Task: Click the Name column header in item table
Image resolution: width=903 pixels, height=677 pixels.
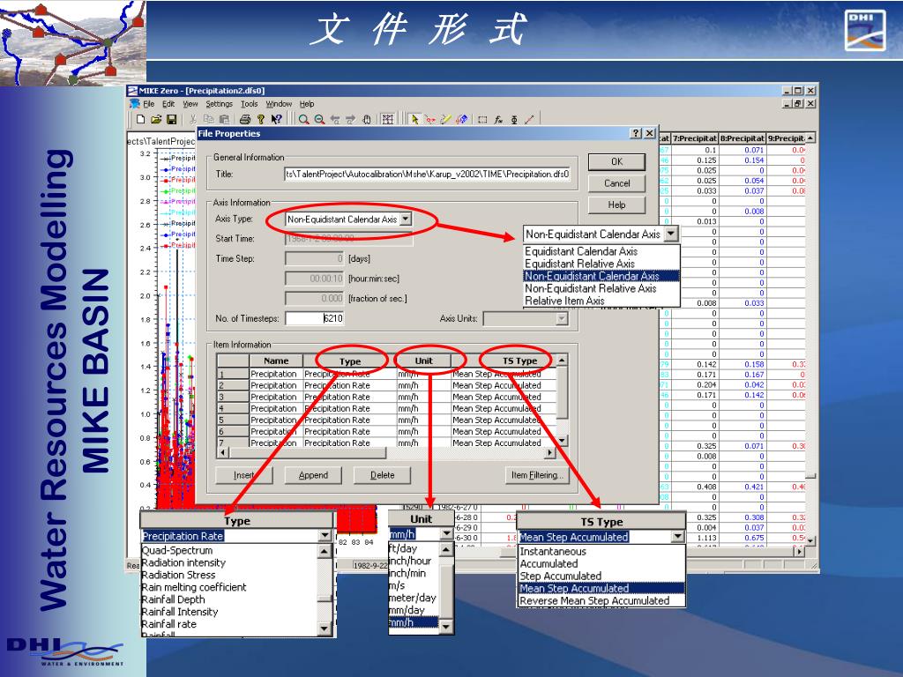Action: [x=276, y=361]
